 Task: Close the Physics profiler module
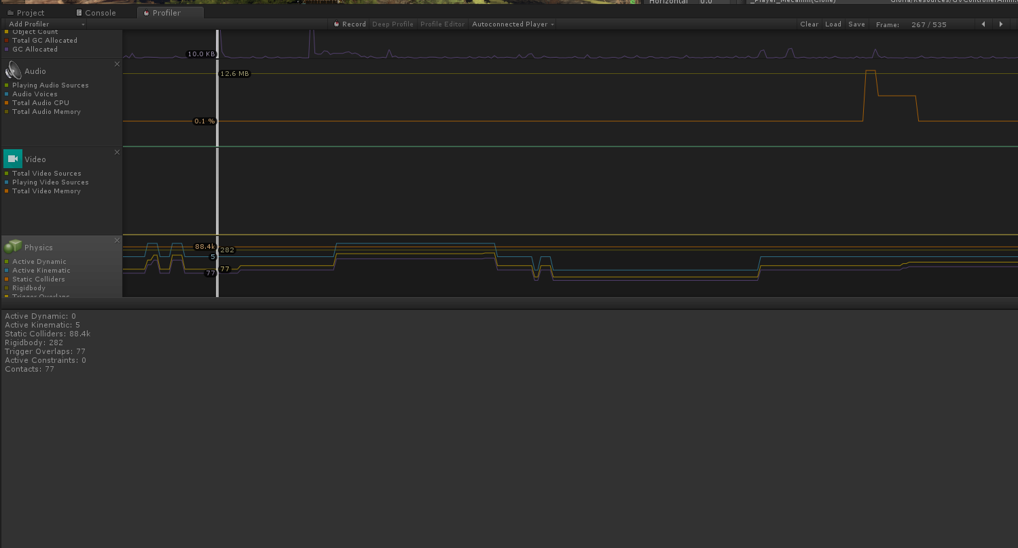click(x=117, y=240)
